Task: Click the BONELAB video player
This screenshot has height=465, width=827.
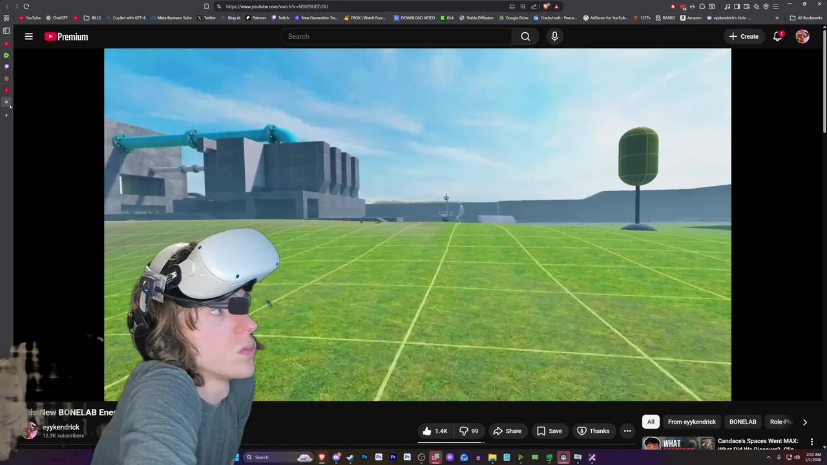Action: [417, 225]
